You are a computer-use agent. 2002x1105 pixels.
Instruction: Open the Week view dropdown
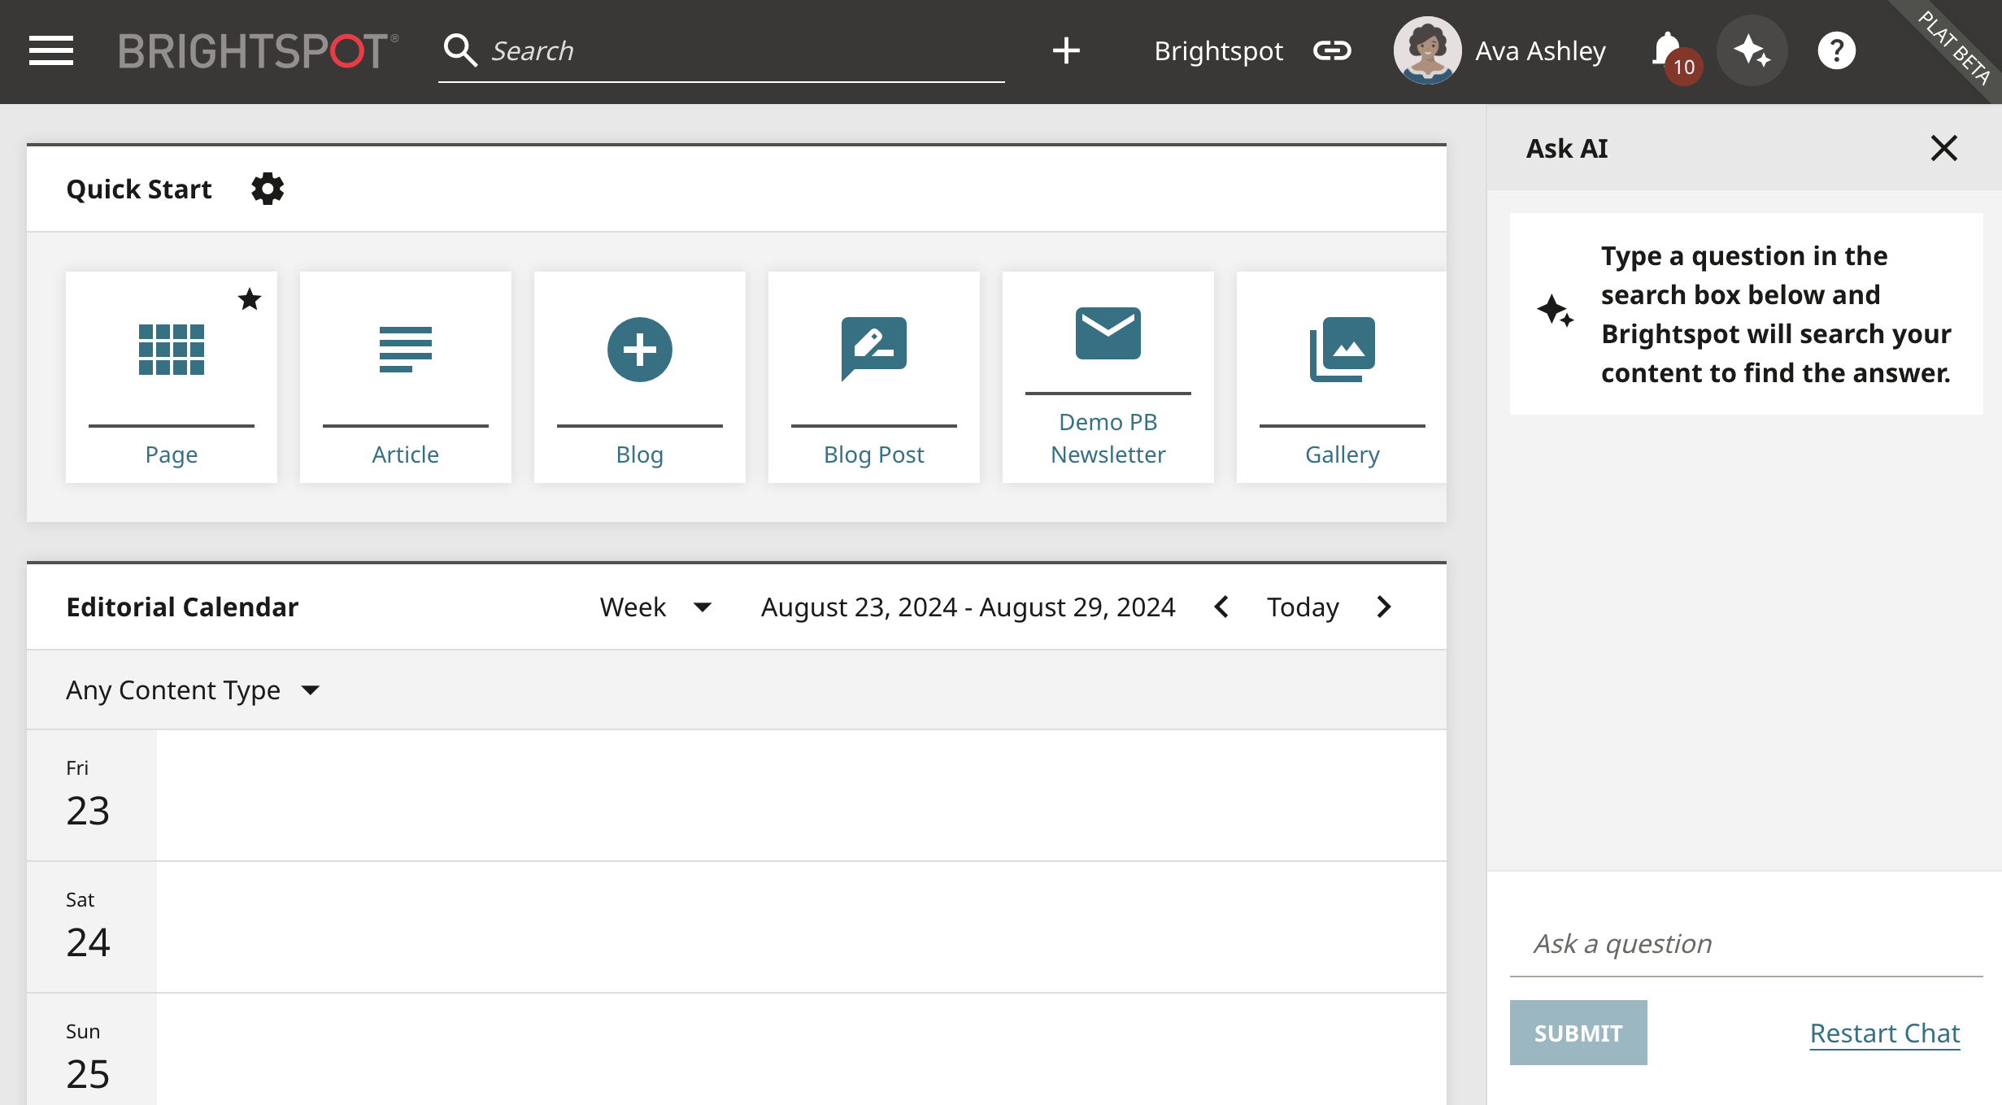(655, 607)
